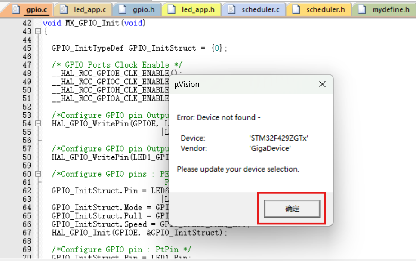Click the led_app.h tab file icon

172,9
